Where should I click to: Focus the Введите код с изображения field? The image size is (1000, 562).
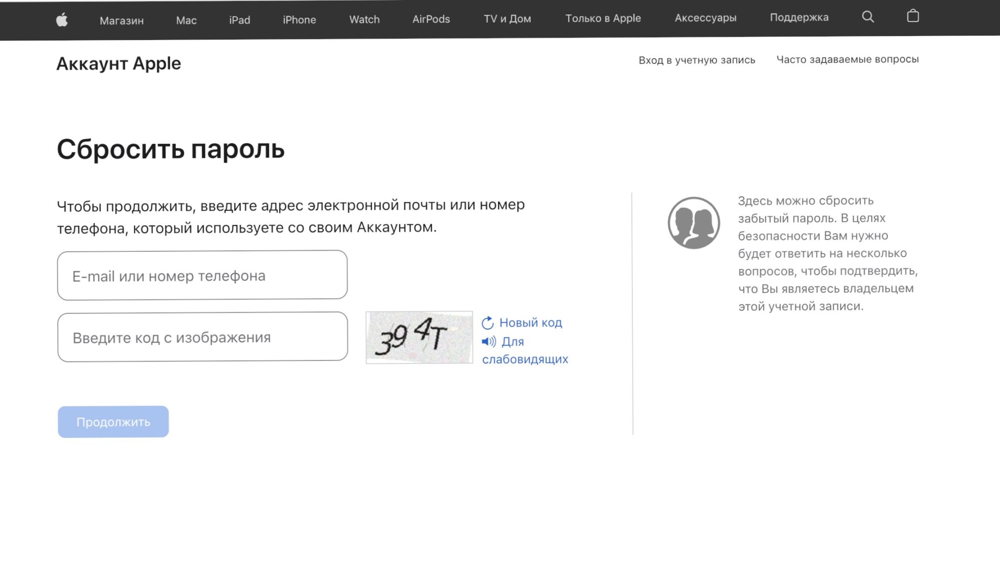coord(203,337)
